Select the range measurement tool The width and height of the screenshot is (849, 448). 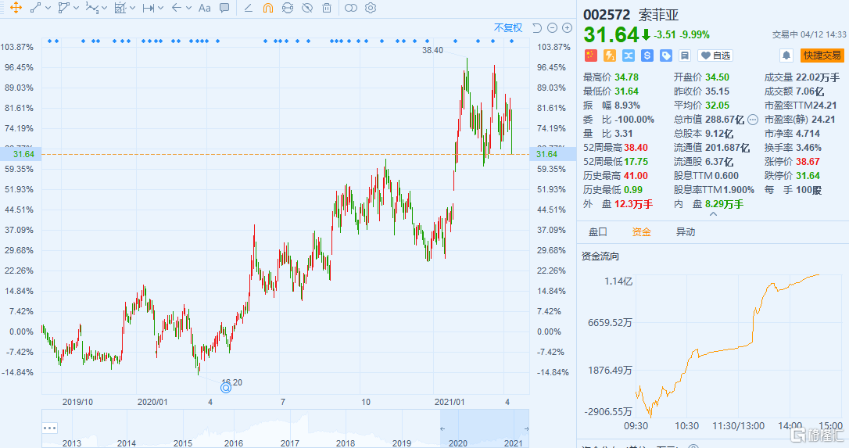click(x=149, y=8)
